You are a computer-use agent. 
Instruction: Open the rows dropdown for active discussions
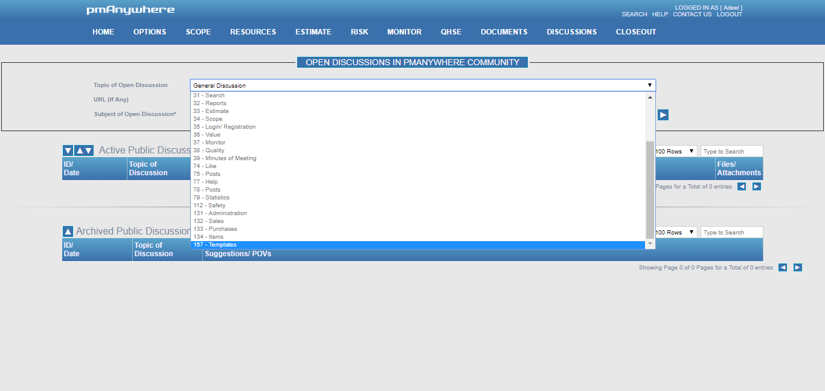[x=676, y=151]
